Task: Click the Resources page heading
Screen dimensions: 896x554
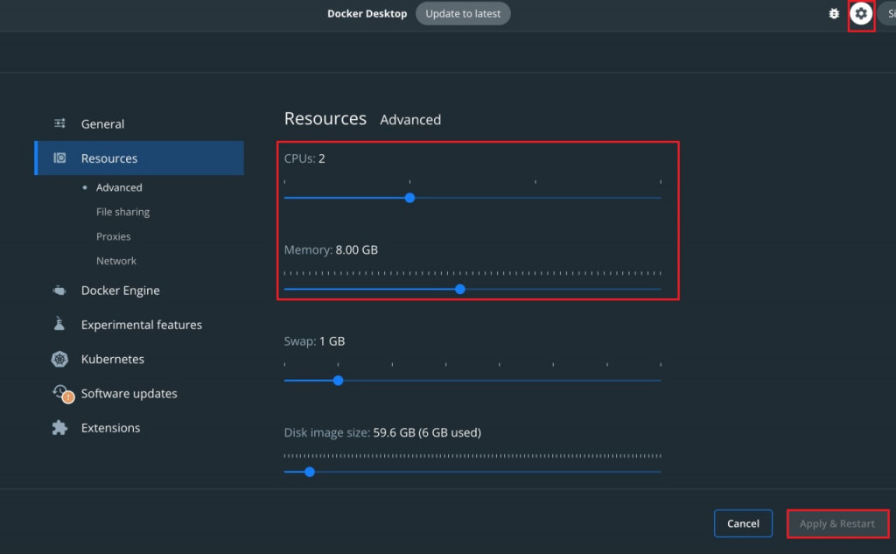Action: coord(325,118)
